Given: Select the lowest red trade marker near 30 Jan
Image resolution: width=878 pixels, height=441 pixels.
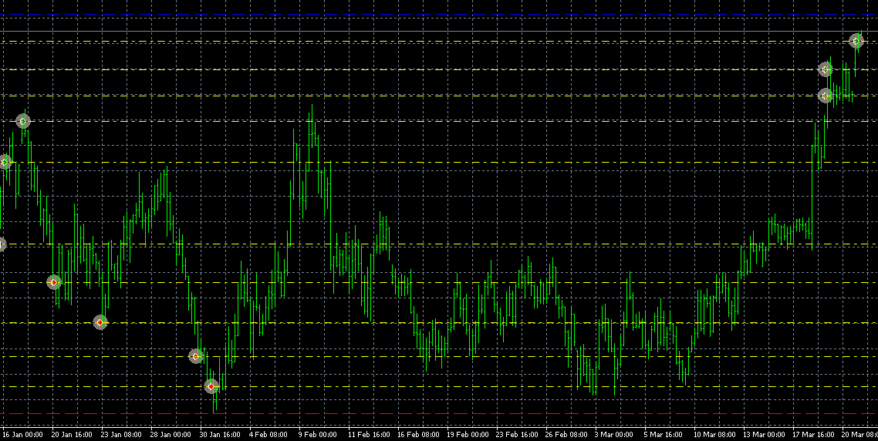Looking at the screenshot, I should click(x=211, y=386).
